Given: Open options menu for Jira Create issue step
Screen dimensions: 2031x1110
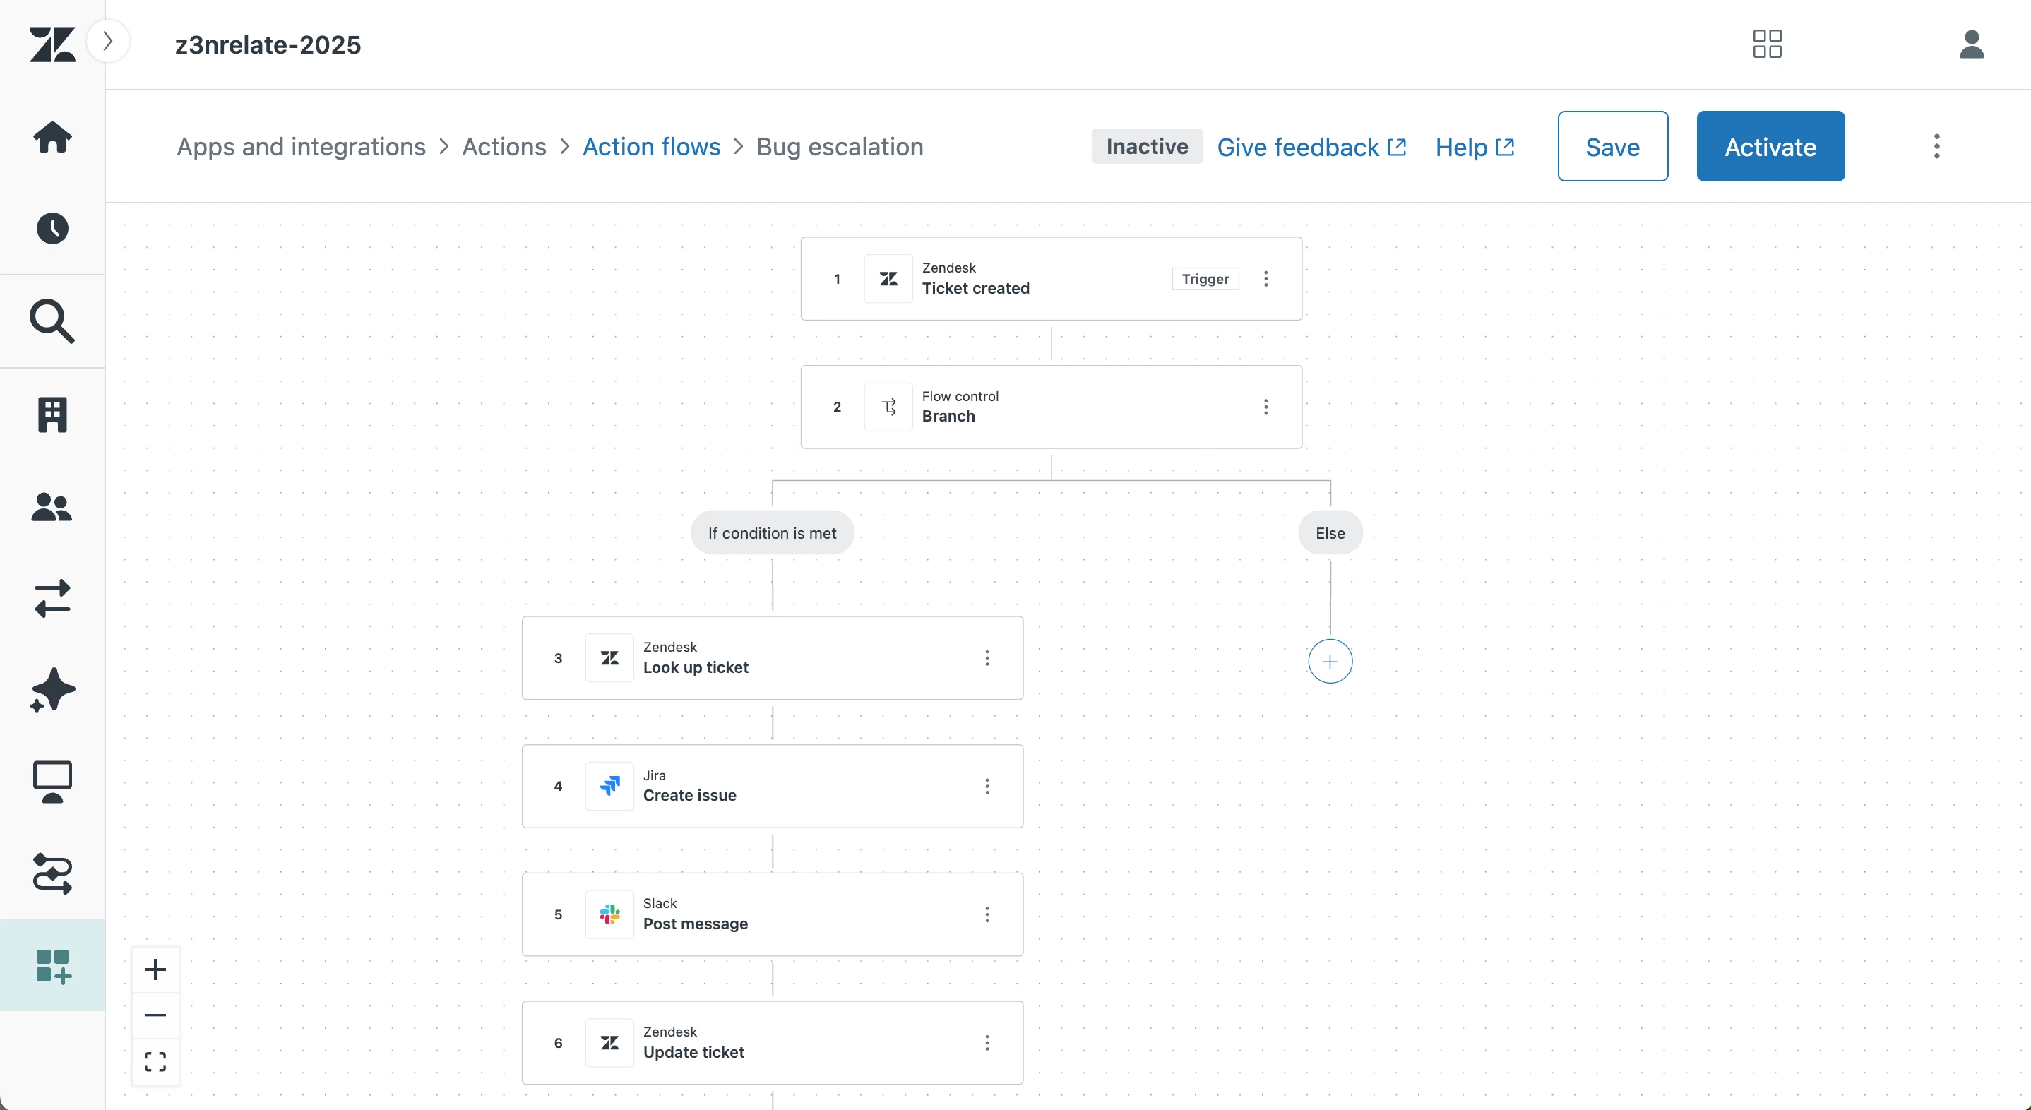Looking at the screenshot, I should pos(987,786).
